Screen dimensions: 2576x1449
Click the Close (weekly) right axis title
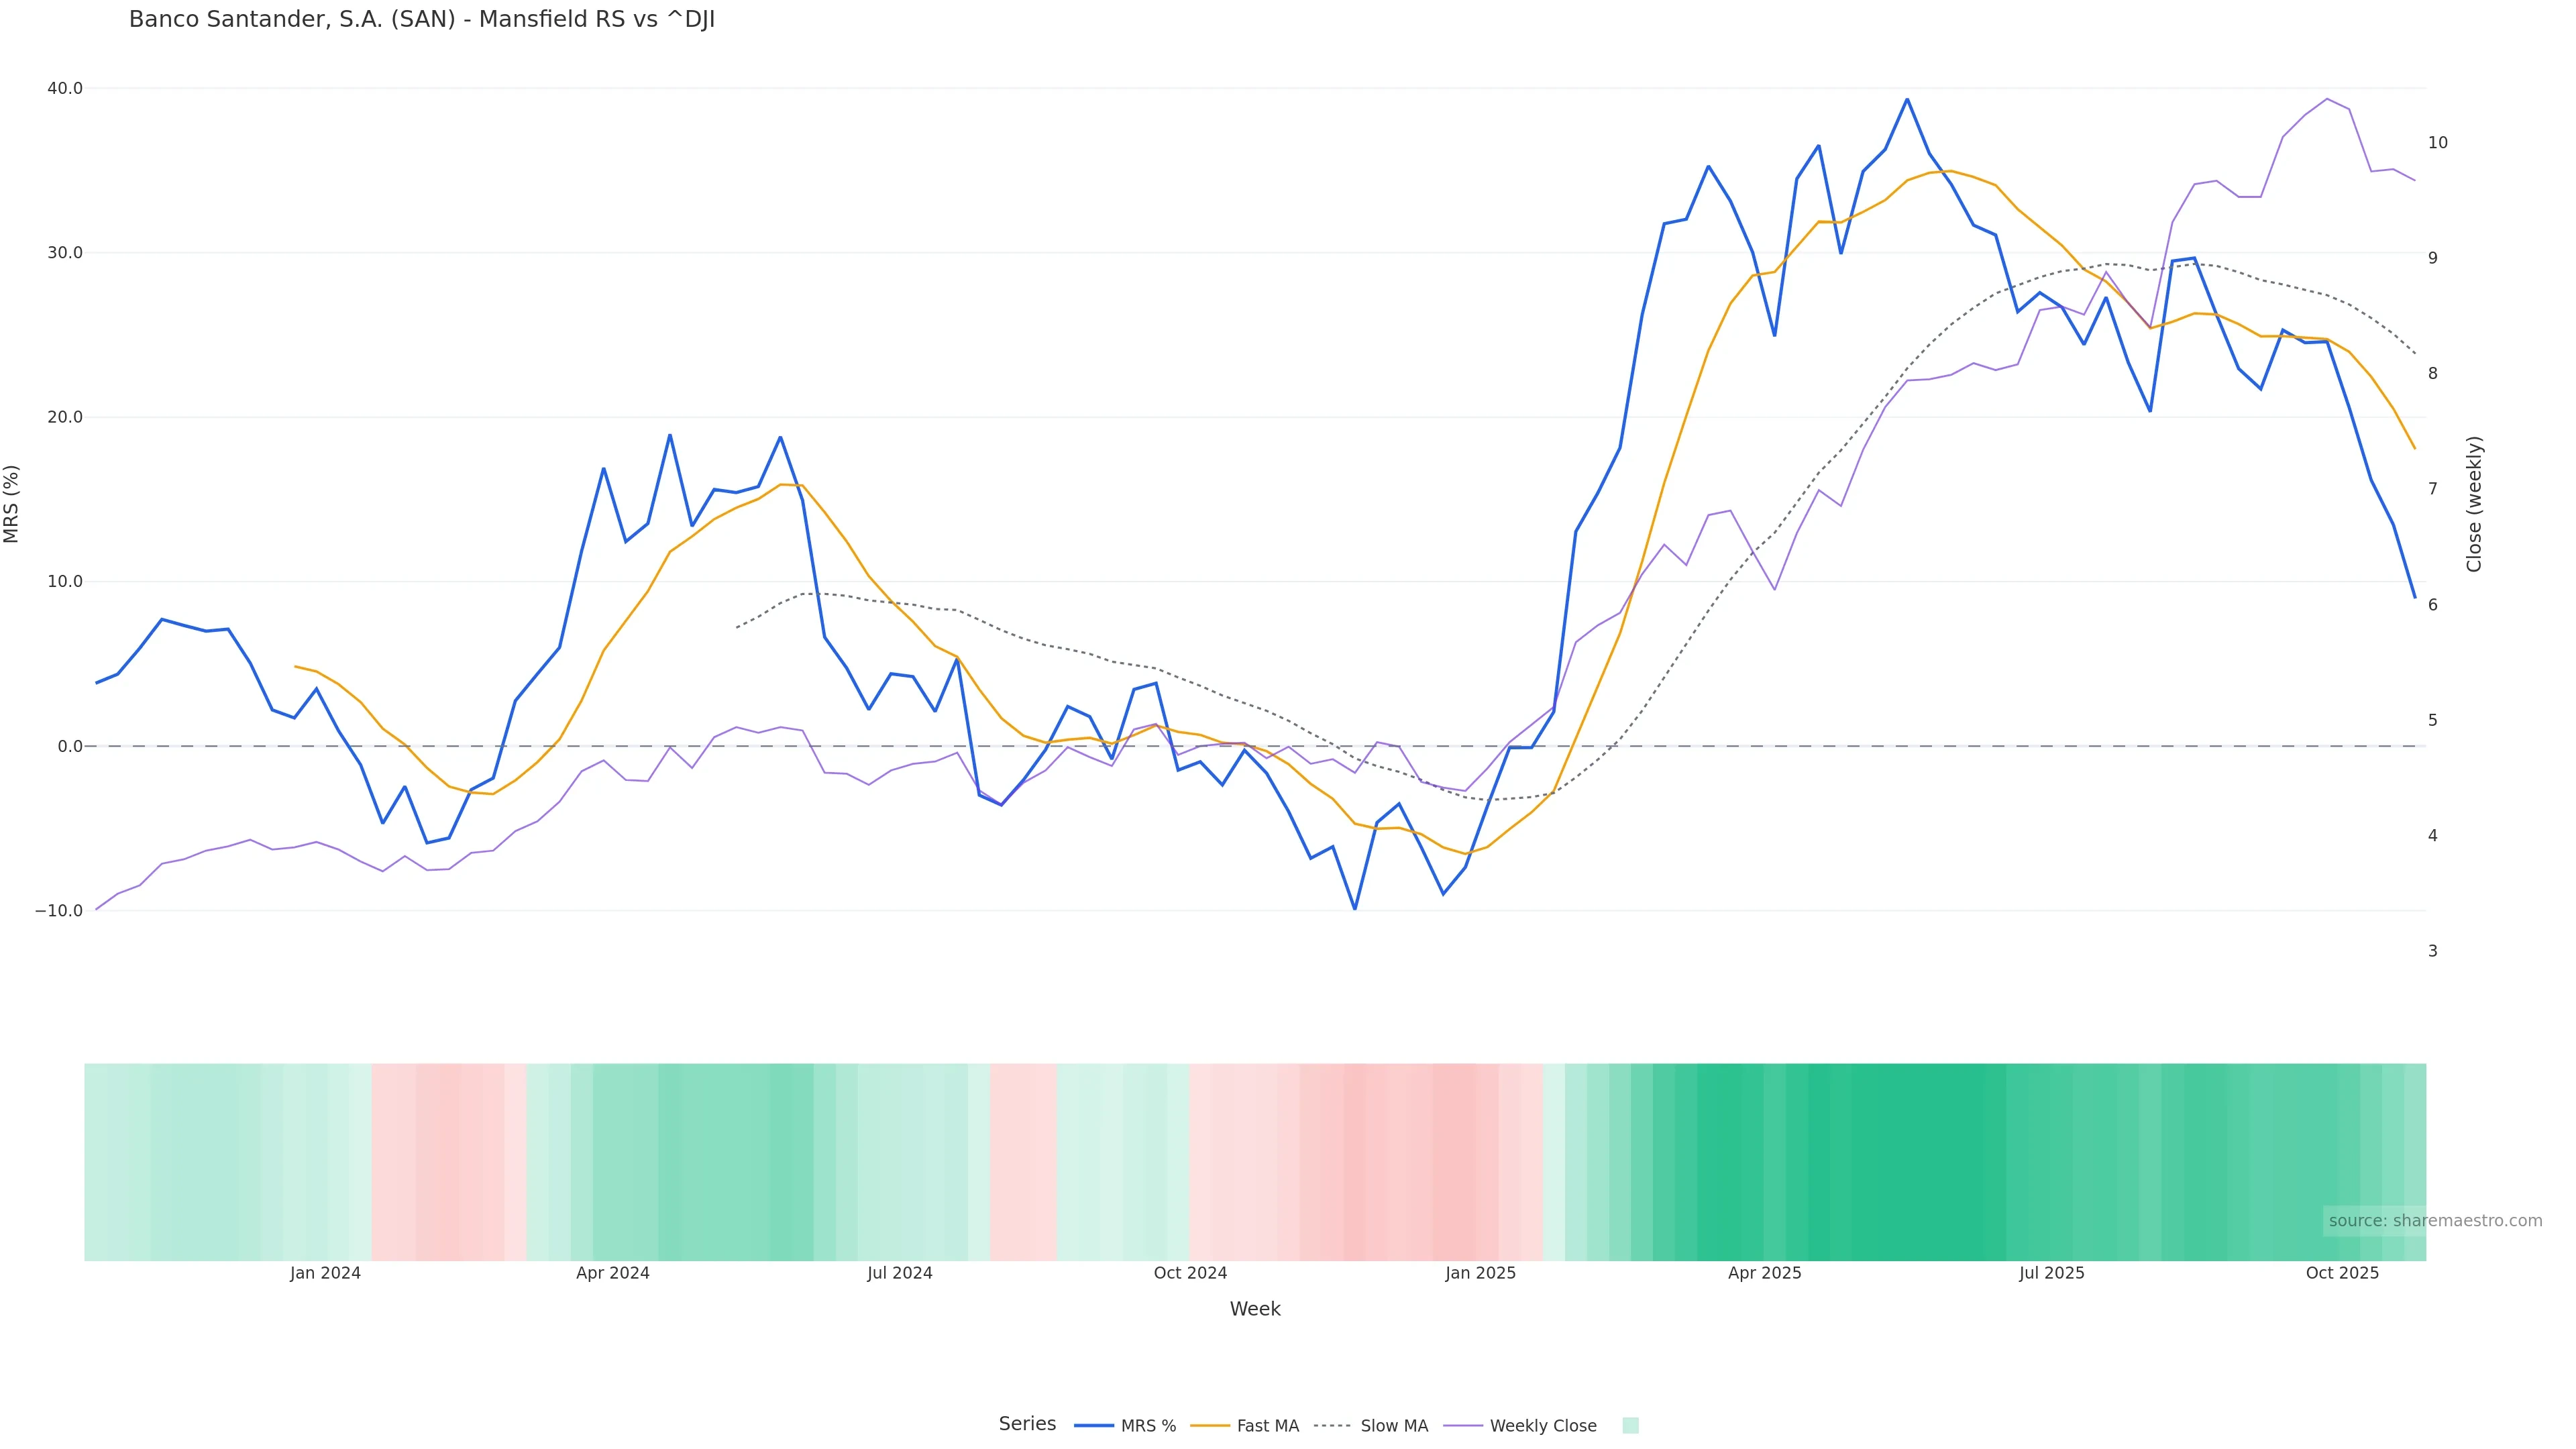tap(2474, 504)
